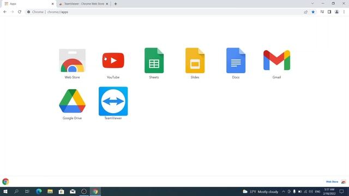
Task: Open a new tab with plus button
Action: [116, 4]
